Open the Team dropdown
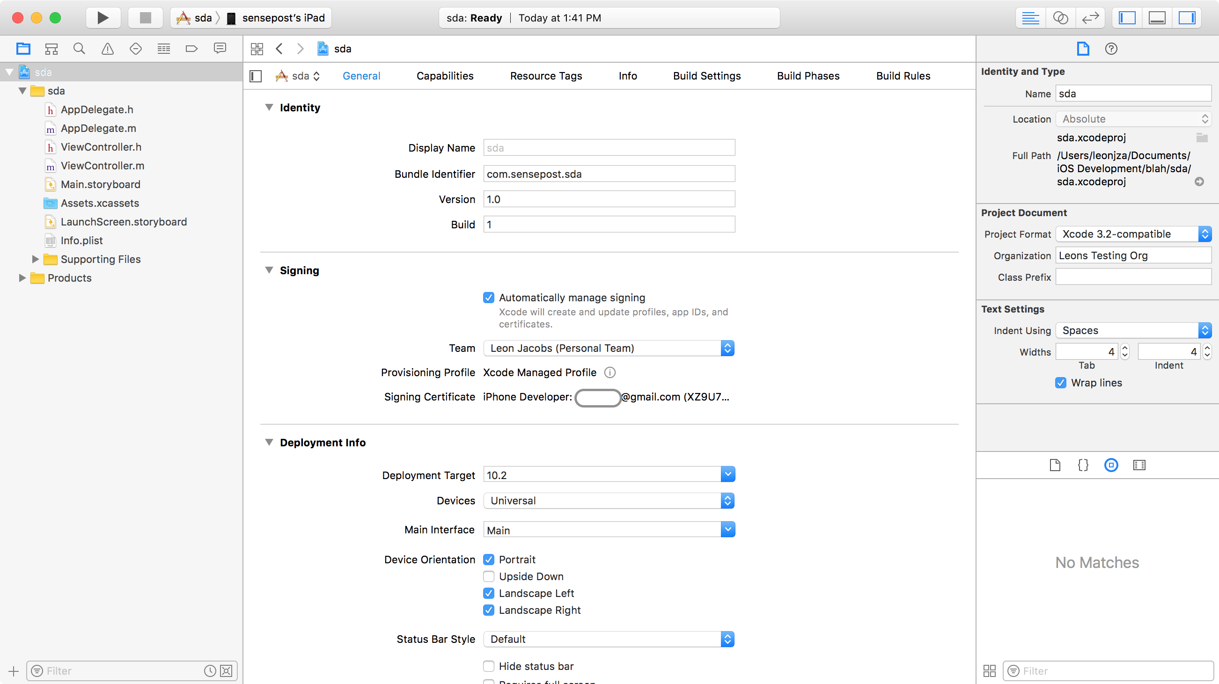The height and width of the screenshot is (684, 1219). pyautogui.click(x=609, y=348)
